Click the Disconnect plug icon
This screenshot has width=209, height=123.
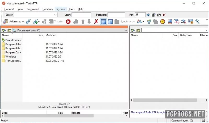[44, 21]
